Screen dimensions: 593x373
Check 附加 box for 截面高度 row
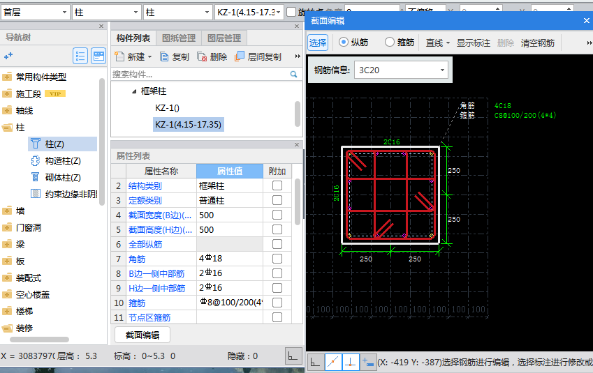(277, 229)
